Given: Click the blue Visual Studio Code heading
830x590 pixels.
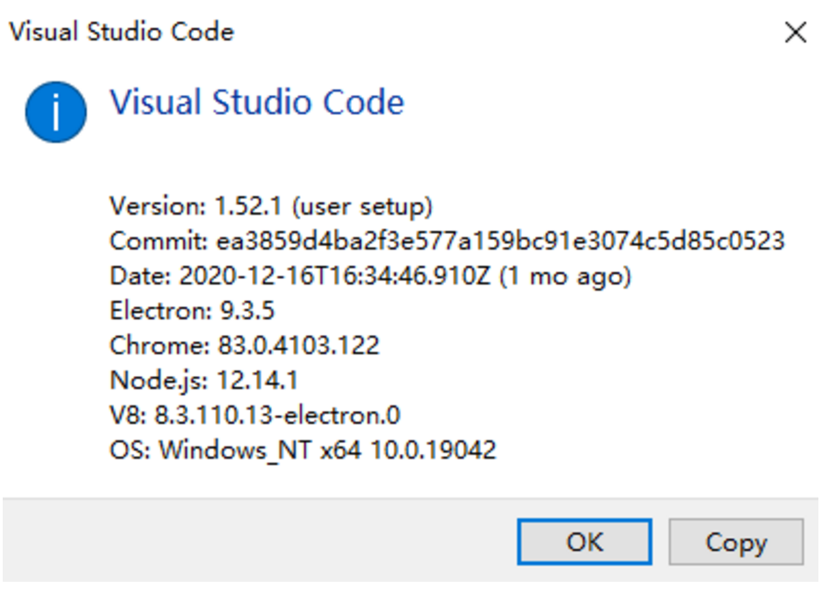Looking at the screenshot, I should (x=257, y=103).
